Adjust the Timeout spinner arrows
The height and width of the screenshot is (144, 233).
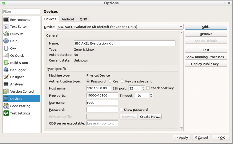pyautogui.click(x=151, y=96)
